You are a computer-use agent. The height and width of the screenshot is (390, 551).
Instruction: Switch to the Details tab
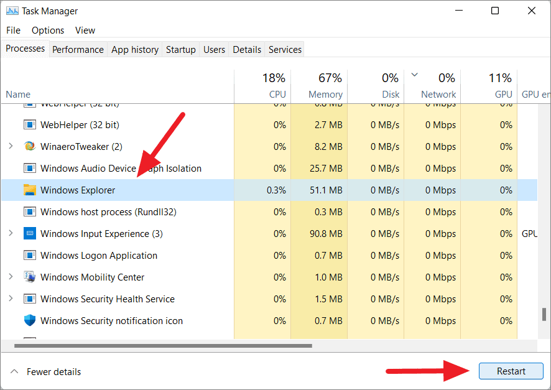[x=247, y=50]
